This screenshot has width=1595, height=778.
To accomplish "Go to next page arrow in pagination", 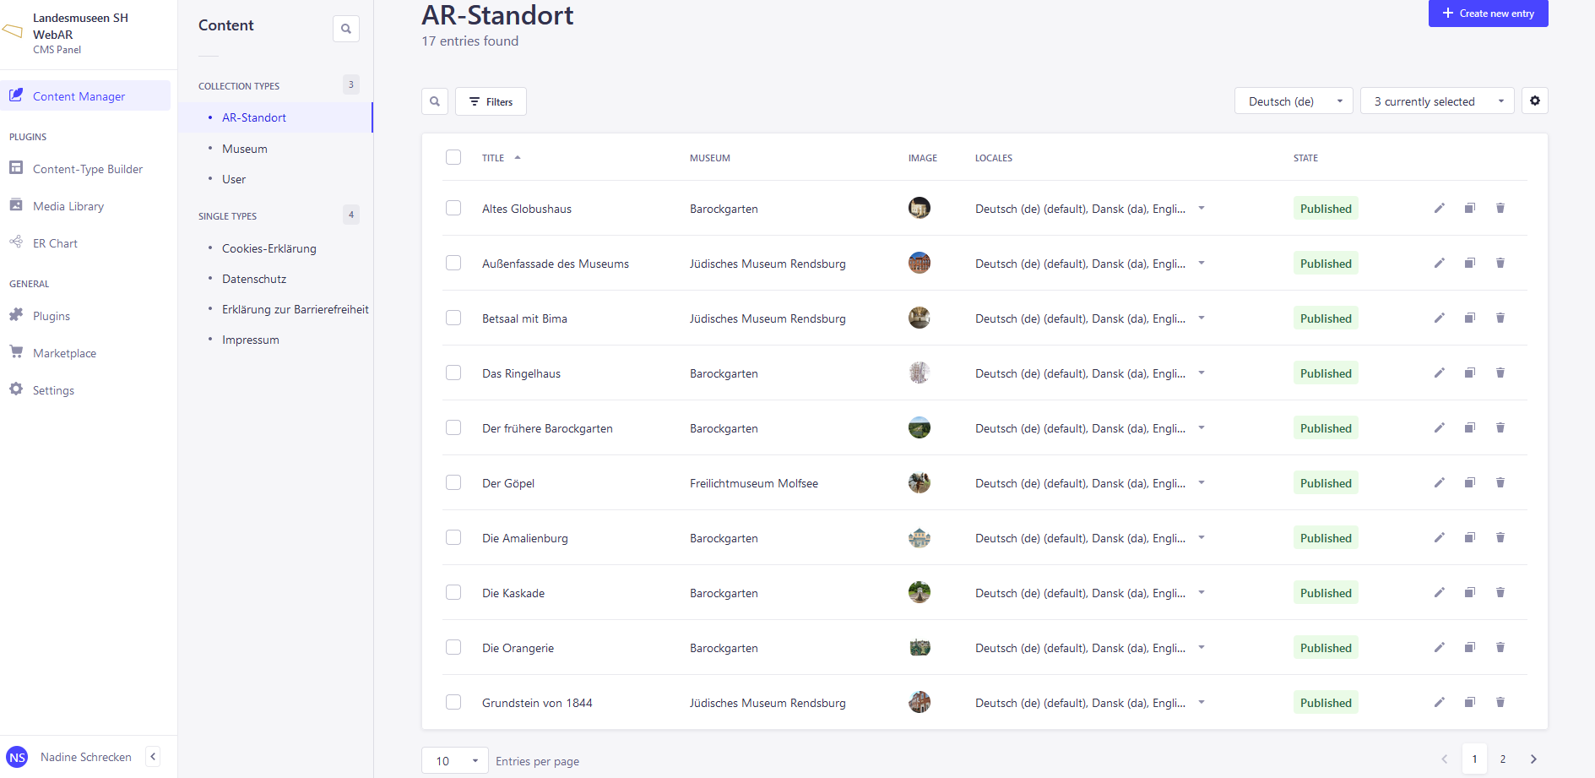I will (1533, 759).
